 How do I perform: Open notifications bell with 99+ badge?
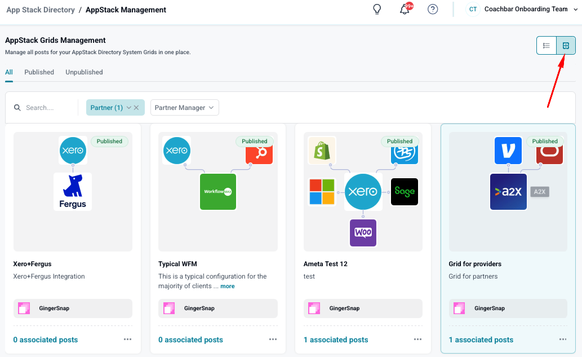click(x=405, y=9)
